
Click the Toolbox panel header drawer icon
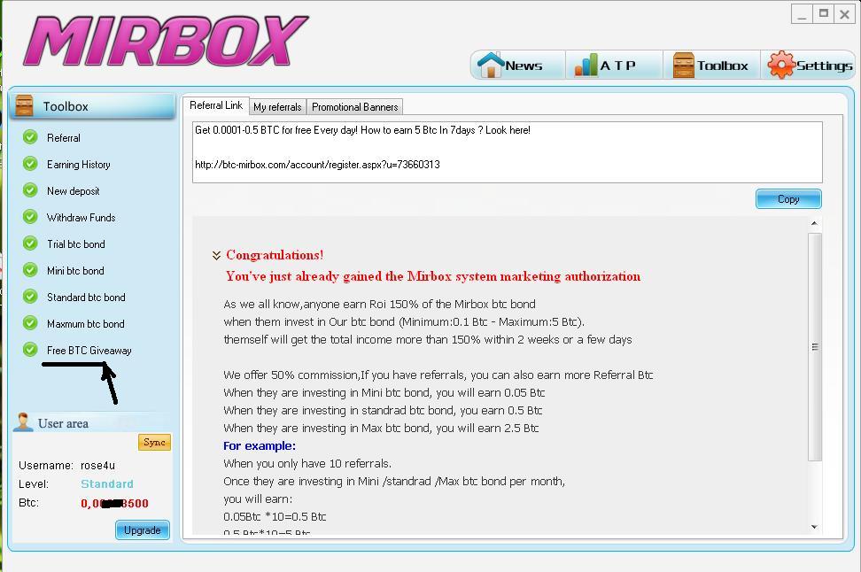(24, 105)
